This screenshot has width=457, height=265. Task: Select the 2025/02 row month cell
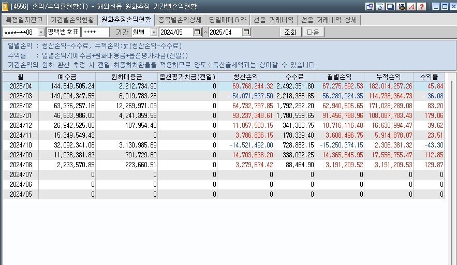21,106
